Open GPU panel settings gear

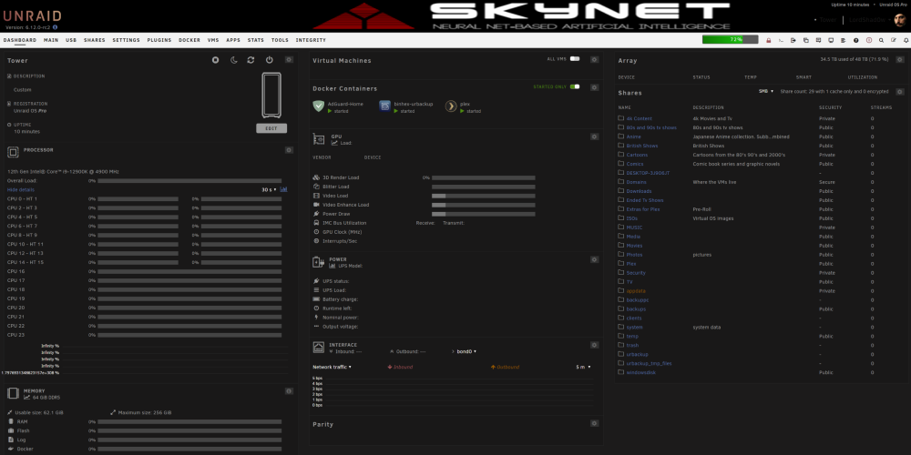click(594, 137)
